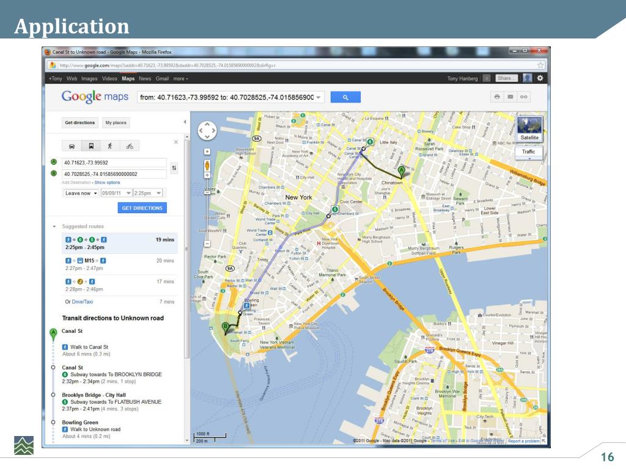Open the Drive/Taxi route link
This screenshot has height=469, width=626.
click(83, 302)
